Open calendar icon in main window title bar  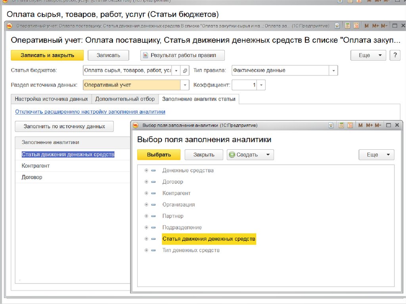pos(356,26)
